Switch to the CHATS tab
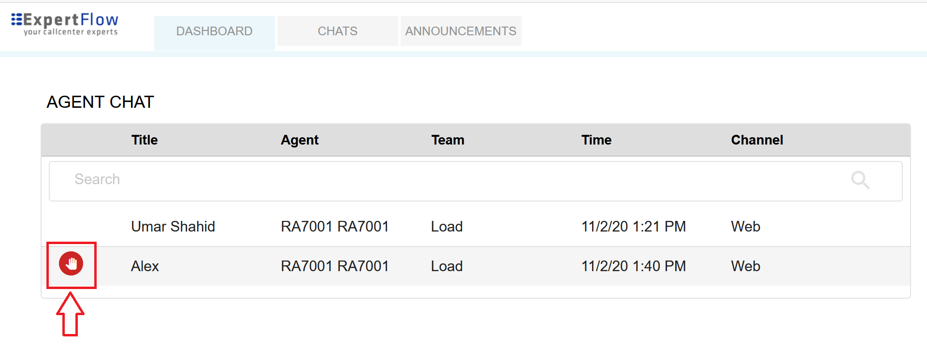 (x=337, y=30)
